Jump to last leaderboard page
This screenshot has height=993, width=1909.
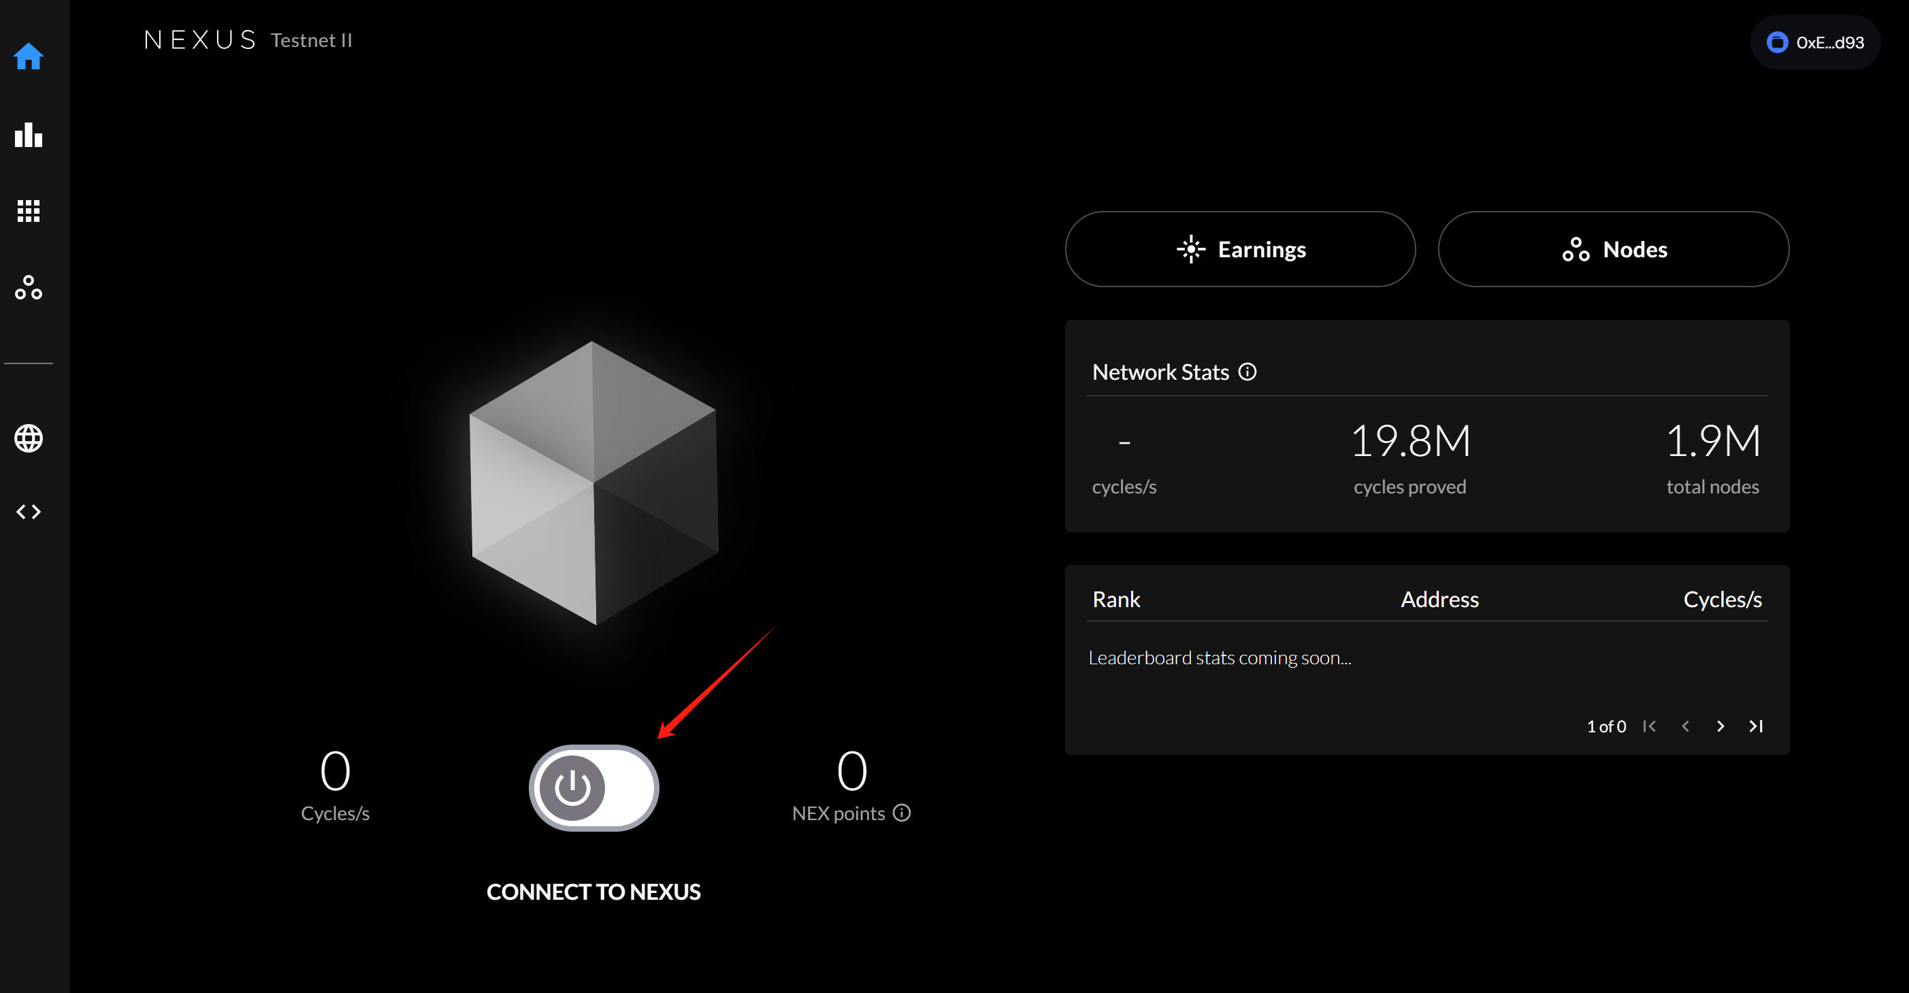(1756, 726)
